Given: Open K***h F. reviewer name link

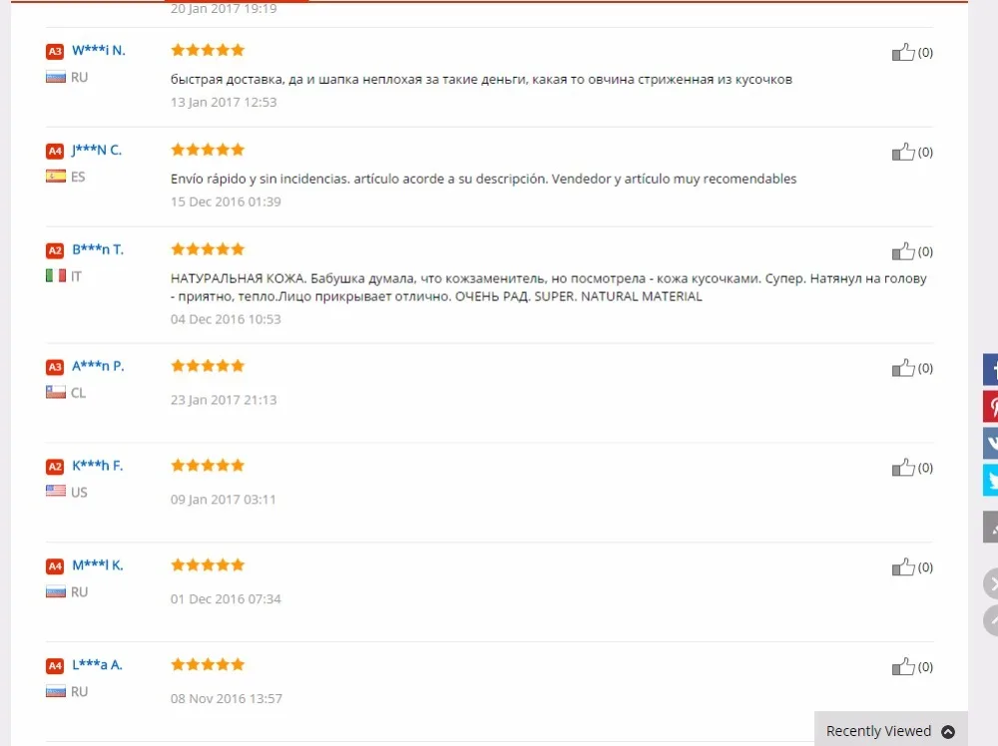Looking at the screenshot, I should pyautogui.click(x=98, y=466).
